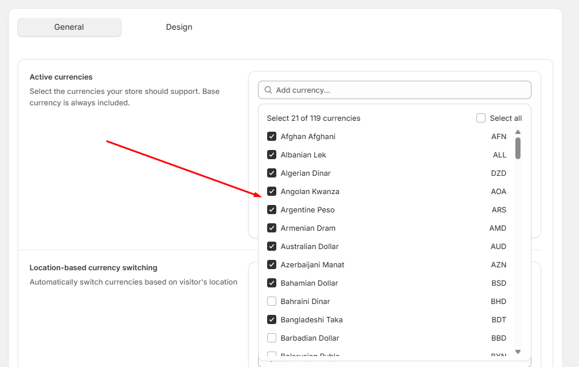The height and width of the screenshot is (367, 579).
Task: Click the magnifying glass search icon
Action: (x=268, y=90)
